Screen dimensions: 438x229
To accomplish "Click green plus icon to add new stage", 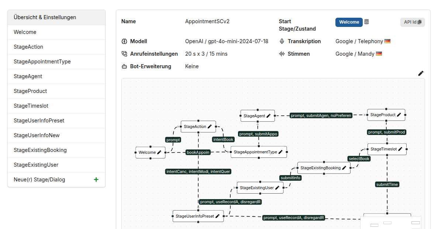I will 96,180.
